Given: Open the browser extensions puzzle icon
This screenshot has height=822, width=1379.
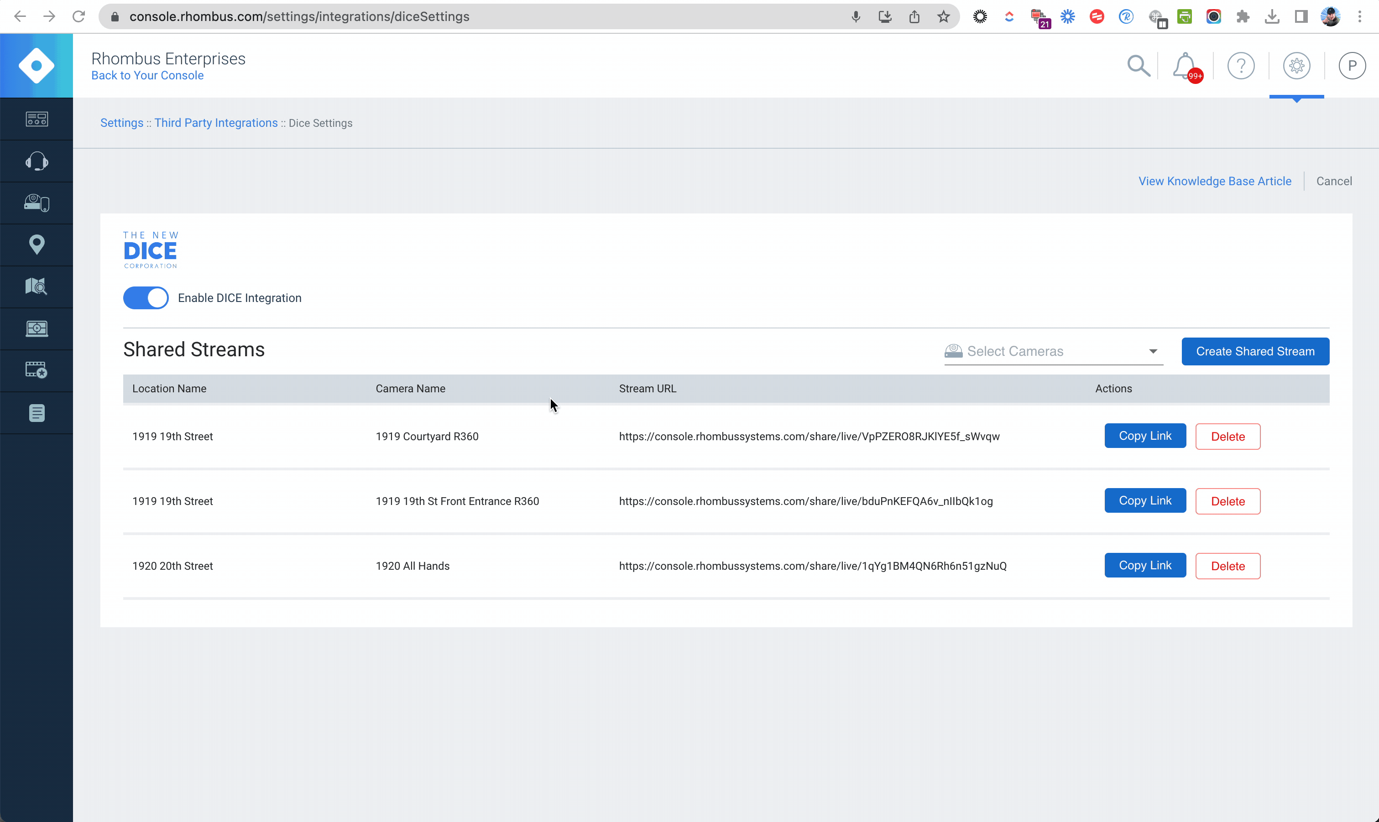Looking at the screenshot, I should tap(1243, 16).
